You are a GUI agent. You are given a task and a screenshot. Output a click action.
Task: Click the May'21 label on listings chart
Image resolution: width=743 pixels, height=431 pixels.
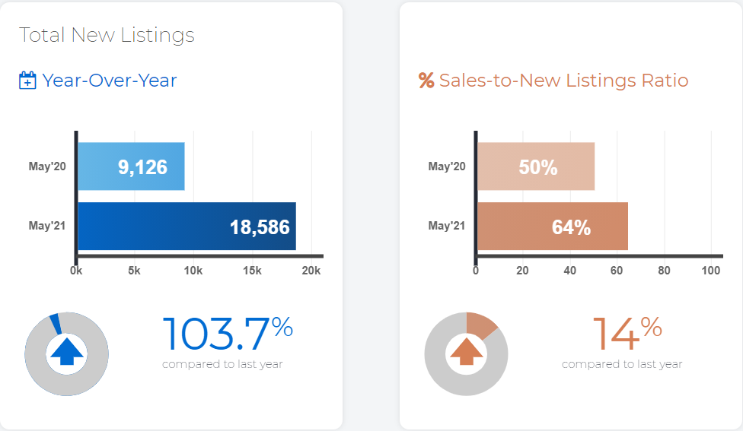click(x=47, y=226)
